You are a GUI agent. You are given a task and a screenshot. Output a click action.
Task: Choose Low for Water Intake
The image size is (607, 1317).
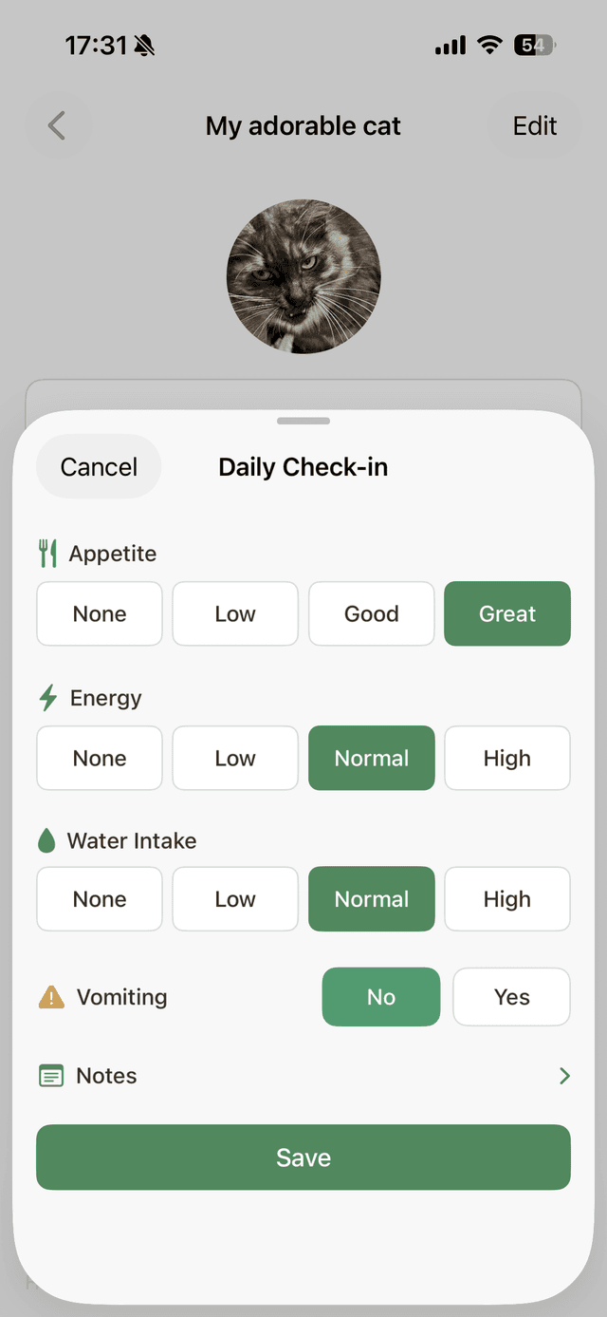[x=234, y=898]
